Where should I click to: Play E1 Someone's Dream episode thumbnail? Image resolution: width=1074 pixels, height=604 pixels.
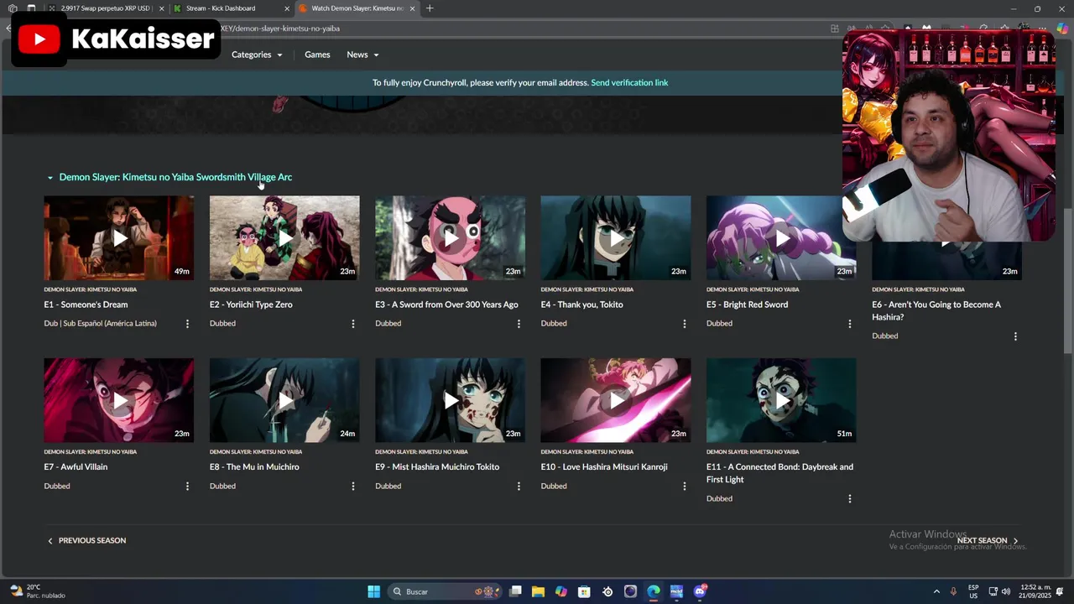(118, 238)
